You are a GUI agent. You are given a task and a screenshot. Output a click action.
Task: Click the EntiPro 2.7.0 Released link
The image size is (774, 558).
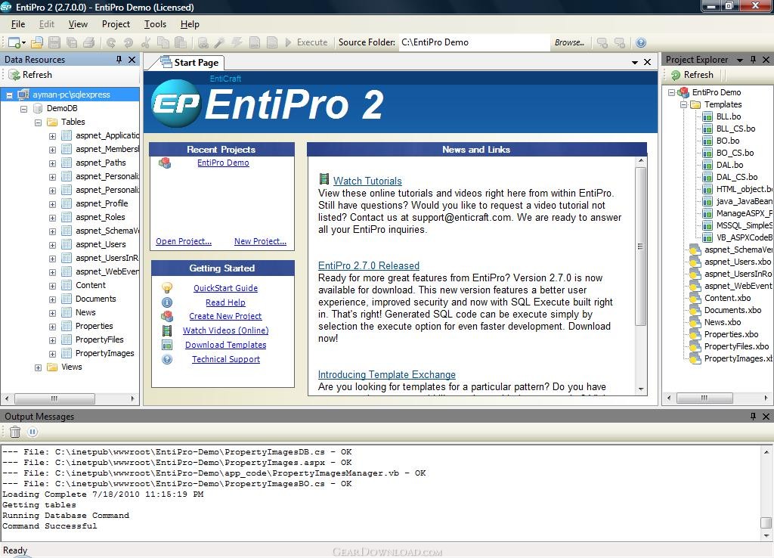369,265
